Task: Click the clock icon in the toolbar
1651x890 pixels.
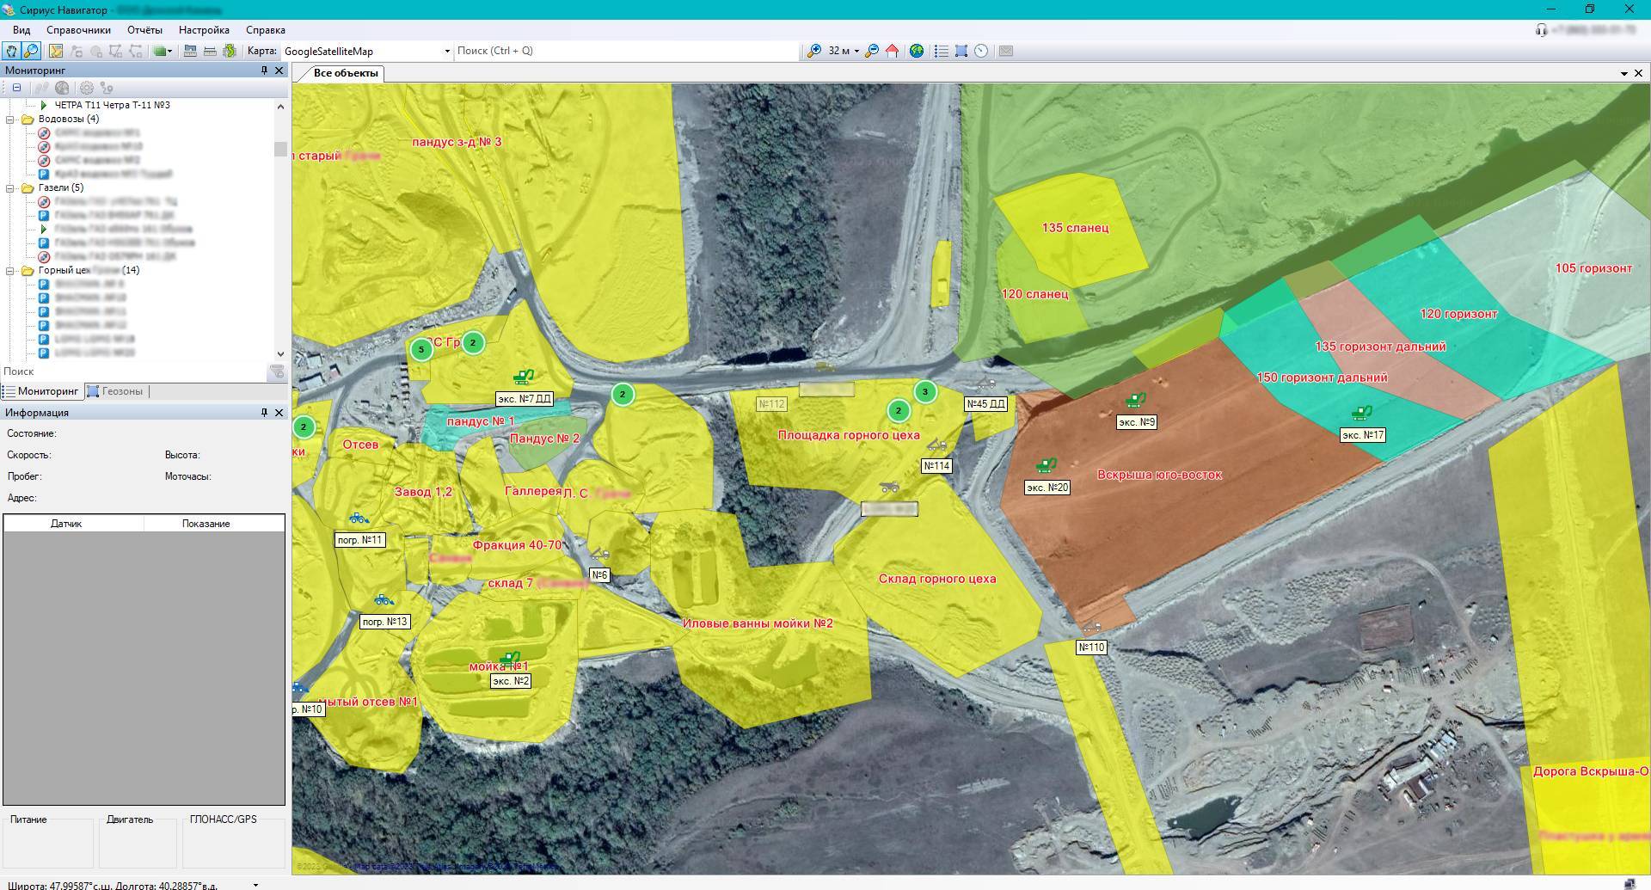Action: (x=982, y=52)
